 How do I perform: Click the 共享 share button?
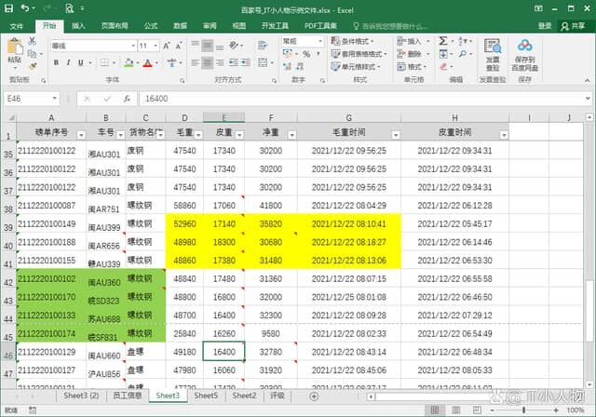[x=574, y=26]
